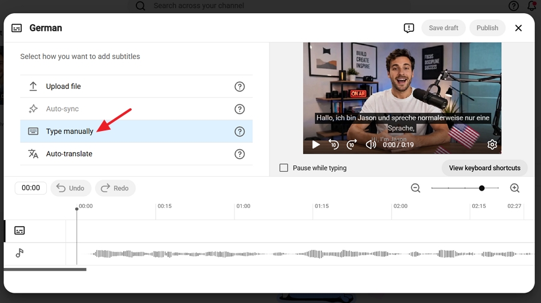The height and width of the screenshot is (303, 541).
Task: Open help icon for Type manually
Action: click(x=239, y=132)
